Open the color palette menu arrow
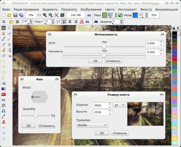 (178, 28)
